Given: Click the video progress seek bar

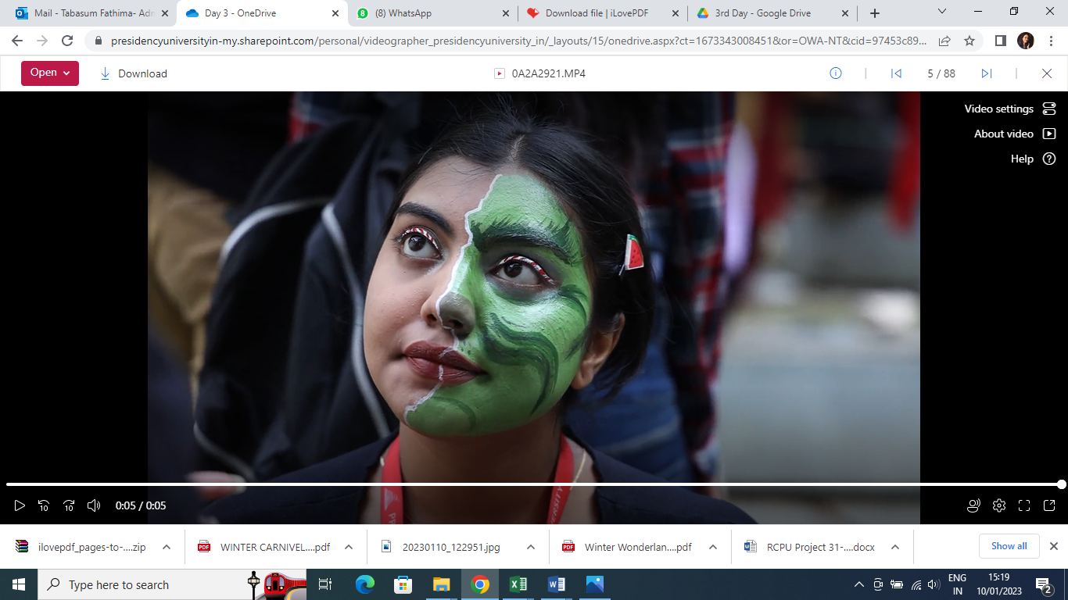Looking at the screenshot, I should 532,484.
